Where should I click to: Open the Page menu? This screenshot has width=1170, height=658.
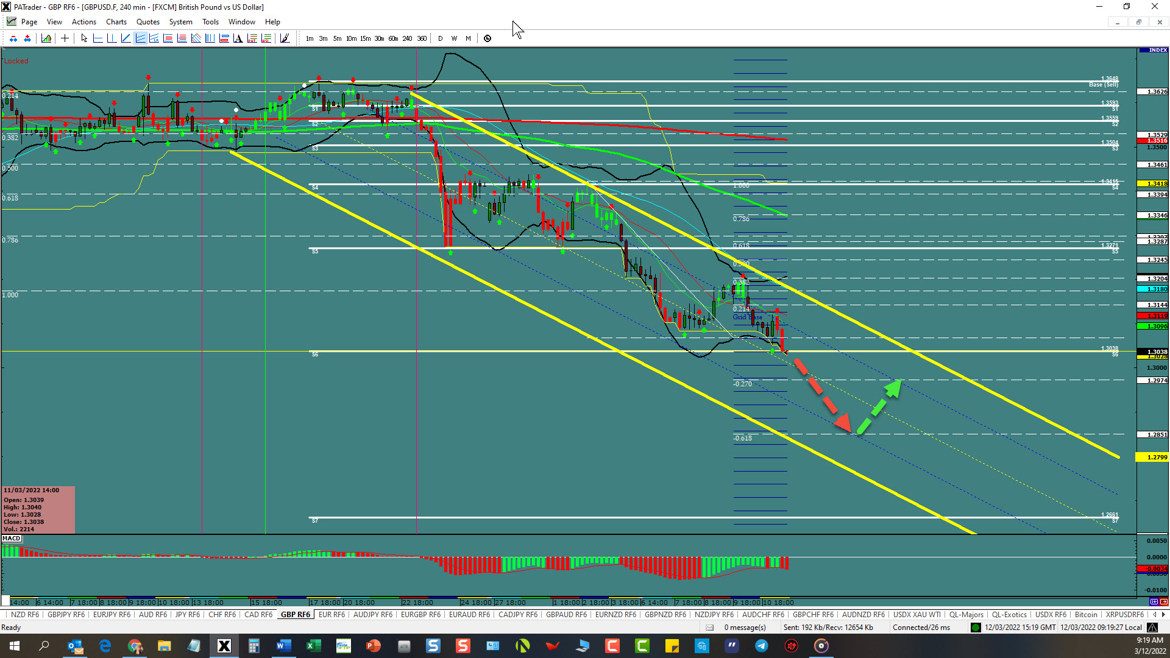pos(29,22)
